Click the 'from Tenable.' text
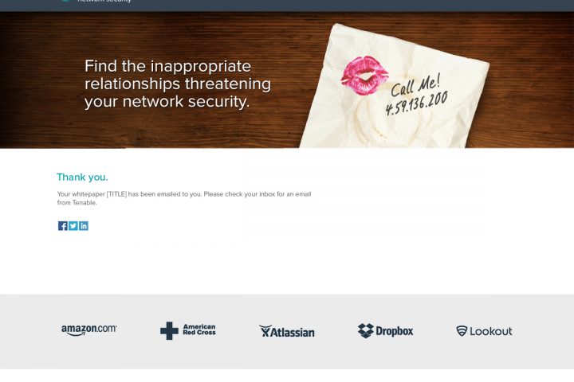Image resolution: width=574 pixels, height=382 pixels. tap(77, 202)
